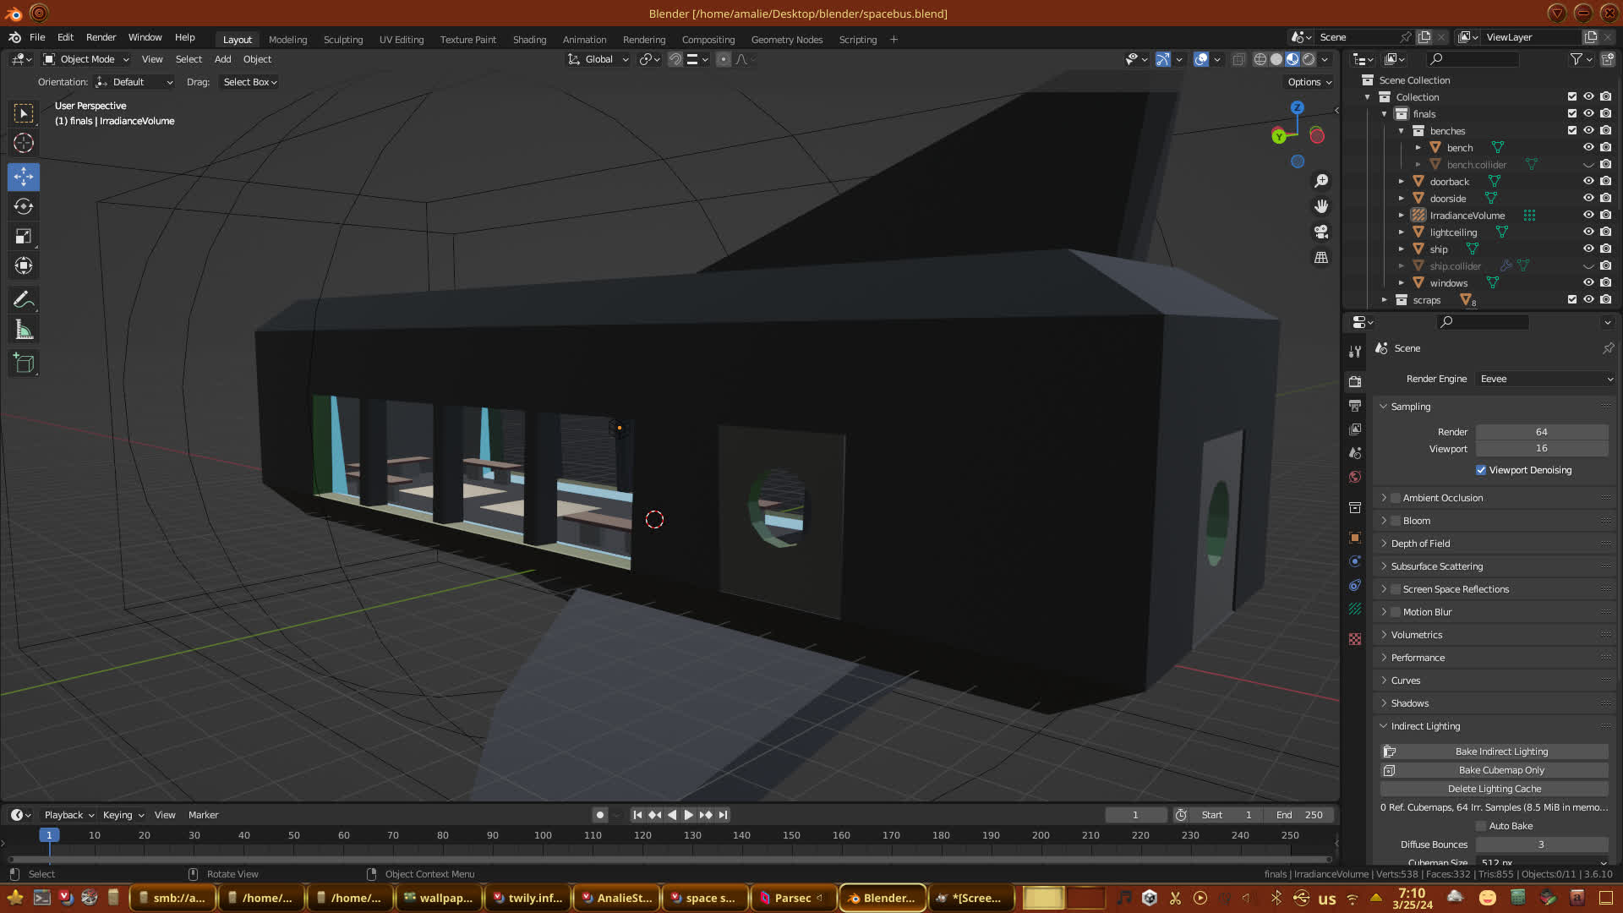The image size is (1623, 913).
Task: Switch to the Shading workspace tab
Action: pyautogui.click(x=529, y=40)
